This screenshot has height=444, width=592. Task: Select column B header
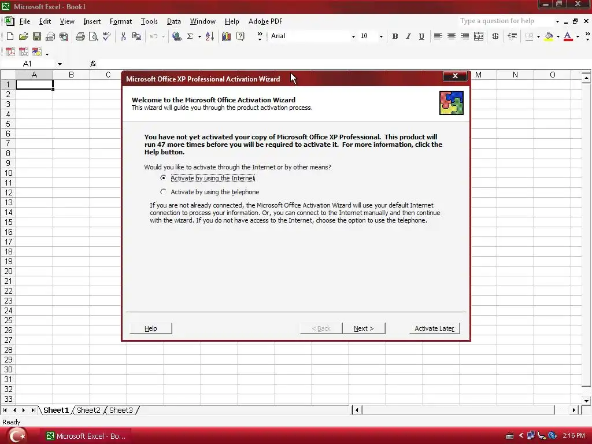pyautogui.click(x=71, y=75)
